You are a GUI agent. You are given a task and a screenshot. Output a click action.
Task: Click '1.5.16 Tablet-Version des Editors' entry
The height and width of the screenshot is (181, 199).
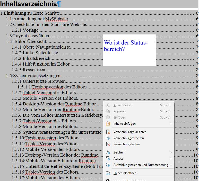coord(45,172)
